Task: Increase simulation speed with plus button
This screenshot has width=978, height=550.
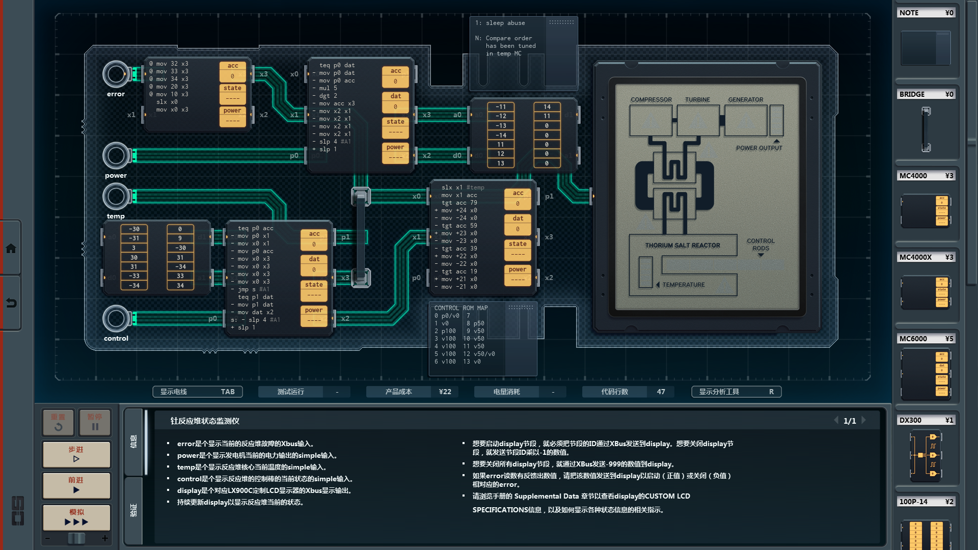Action: click(105, 538)
